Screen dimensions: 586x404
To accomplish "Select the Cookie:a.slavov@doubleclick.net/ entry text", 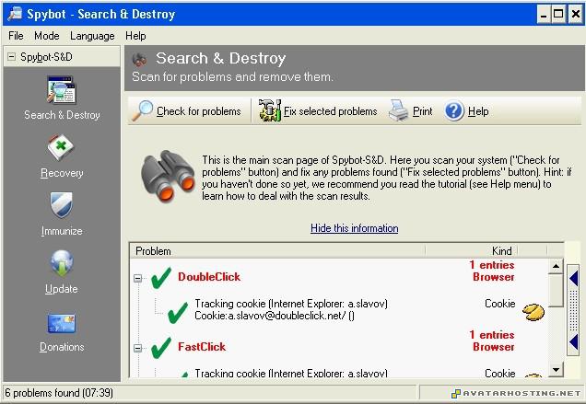I will click(275, 316).
